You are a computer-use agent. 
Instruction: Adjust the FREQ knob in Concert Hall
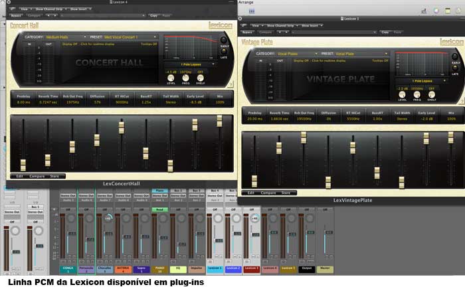tap(185, 78)
